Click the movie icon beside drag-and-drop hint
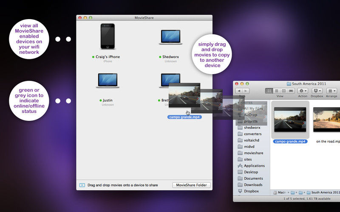The image size is (340, 212). [x=82, y=185]
